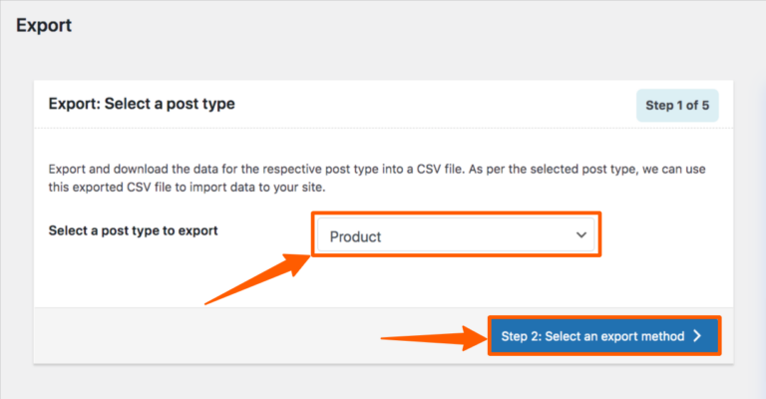Click the right chevron icon in Step 2 button
The image size is (766, 399).
696,336
